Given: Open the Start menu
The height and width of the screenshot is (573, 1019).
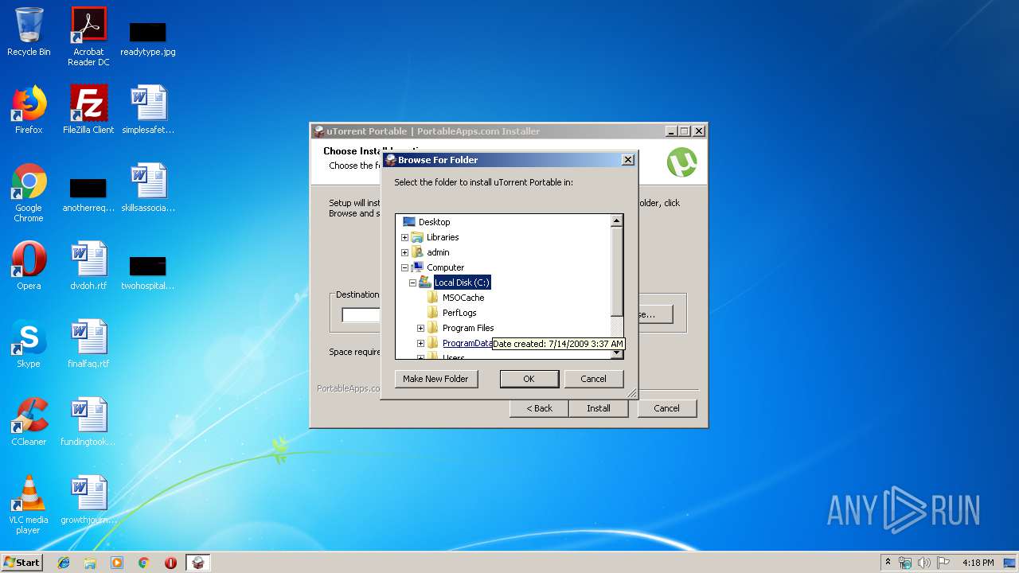Looking at the screenshot, I should coord(22,563).
